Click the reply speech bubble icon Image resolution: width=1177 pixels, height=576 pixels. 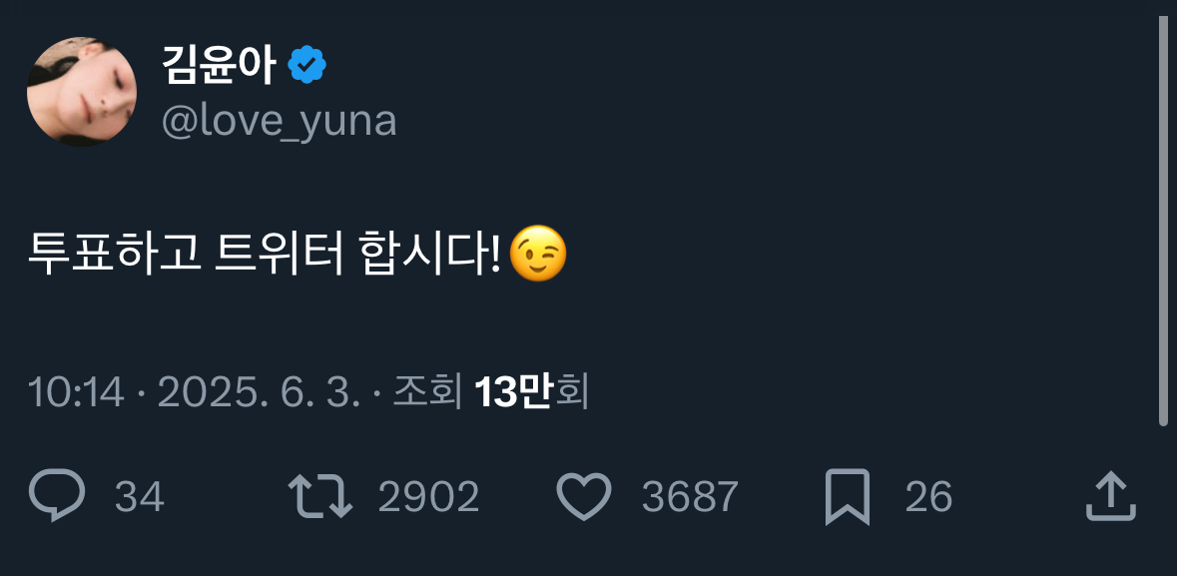(57, 496)
